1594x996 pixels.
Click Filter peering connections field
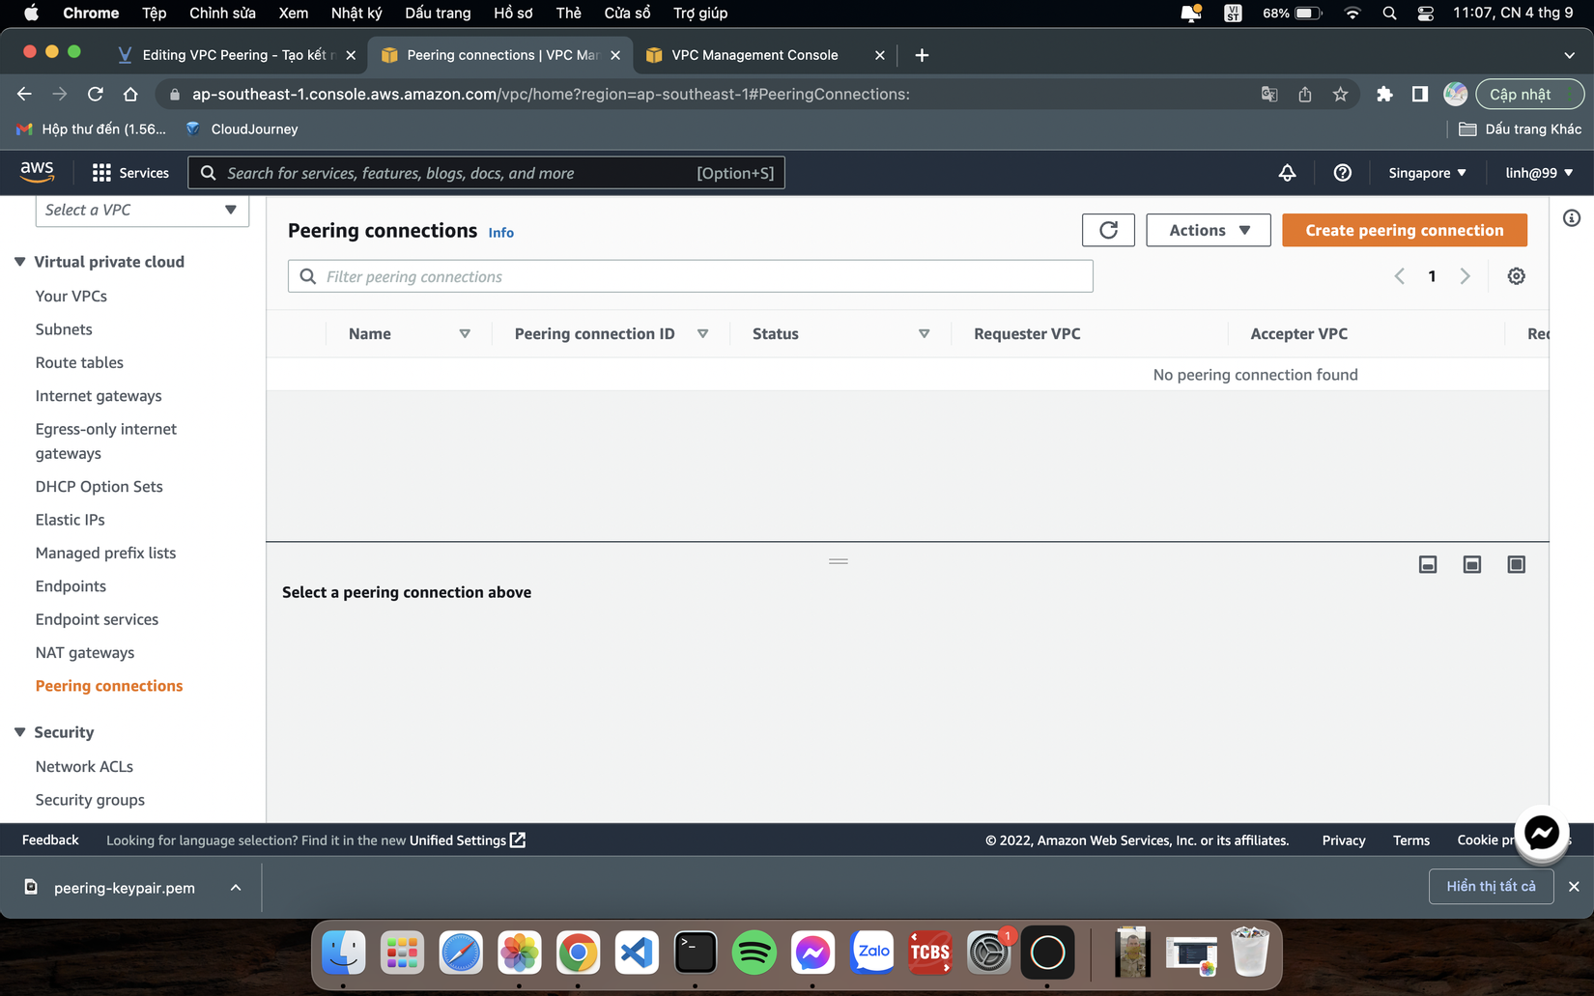tap(690, 276)
